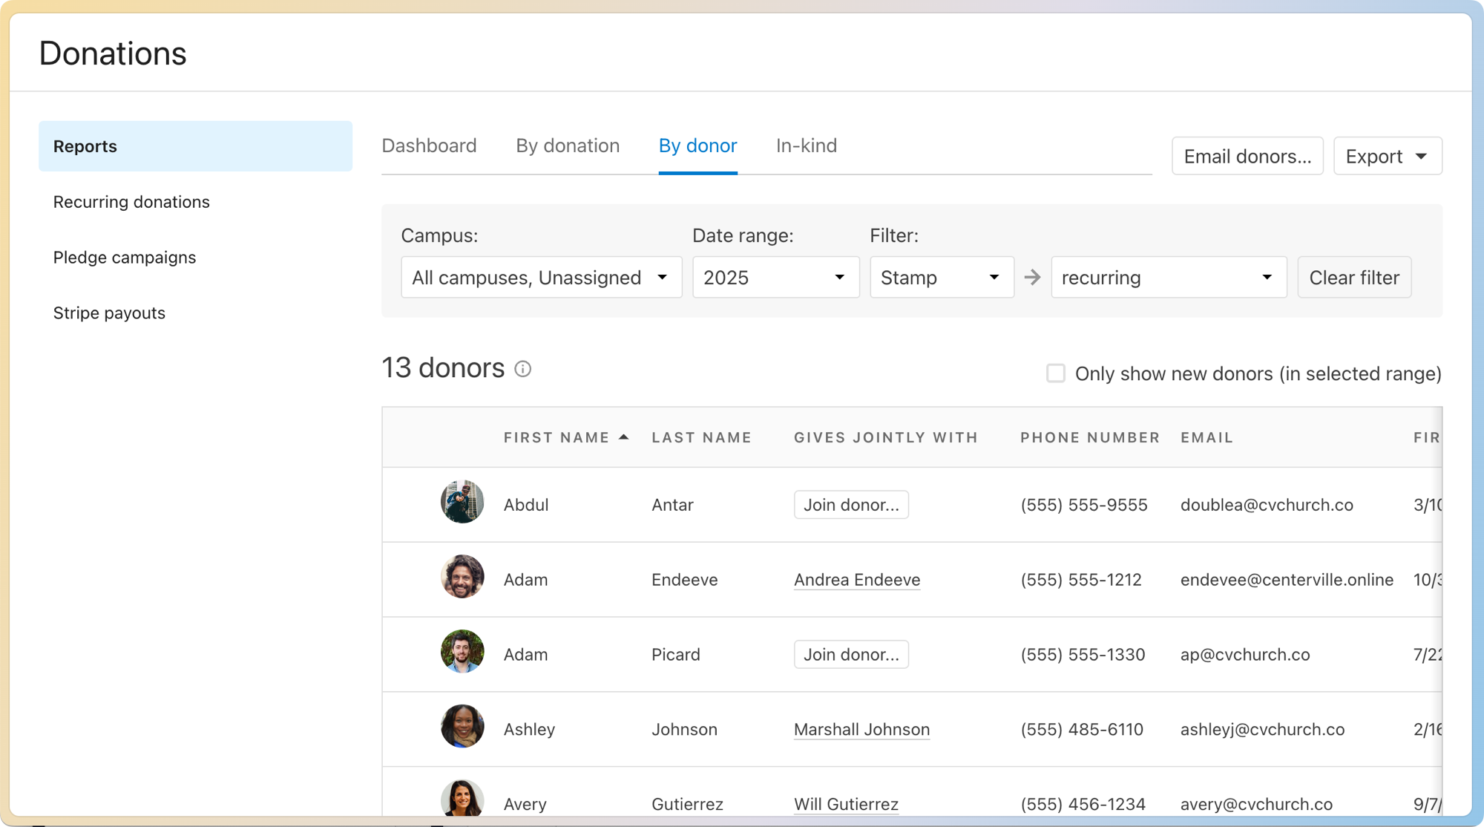Image resolution: width=1484 pixels, height=827 pixels.
Task: Open the Export dropdown menu
Action: click(x=1387, y=157)
